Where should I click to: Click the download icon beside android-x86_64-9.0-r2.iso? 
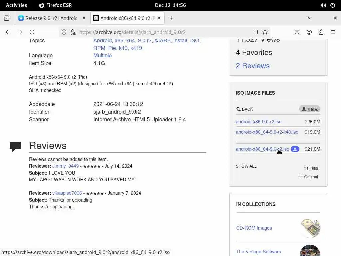pyautogui.click(x=295, y=149)
